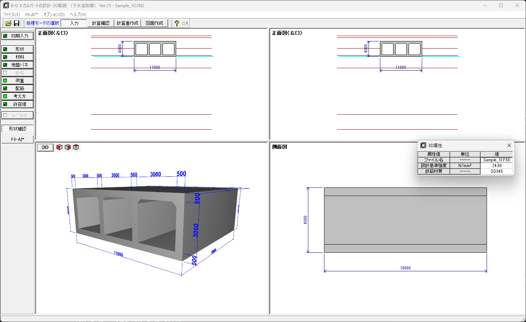Toggle the 初期入力 checked item in sidebar
Image resolution: width=526 pixels, height=322 pixels.
[18, 36]
